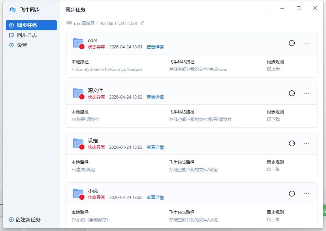This screenshot has width=326, height=231.
Task: Click NAS path 存储空间1/我的文件/小说
Action: coord(193,220)
